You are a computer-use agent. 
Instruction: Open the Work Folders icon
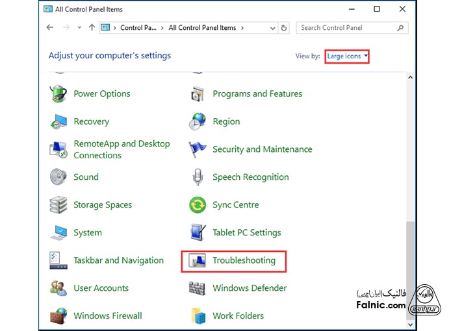198,316
